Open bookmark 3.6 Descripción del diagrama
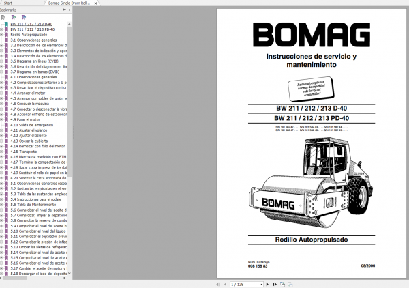The height and width of the screenshot is (288, 409). (39, 67)
